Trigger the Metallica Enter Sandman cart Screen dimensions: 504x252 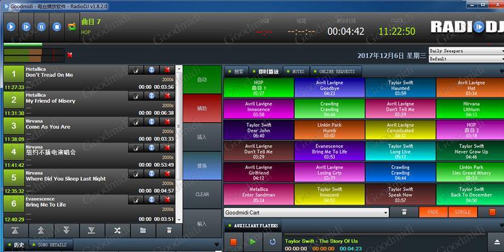tap(259, 195)
